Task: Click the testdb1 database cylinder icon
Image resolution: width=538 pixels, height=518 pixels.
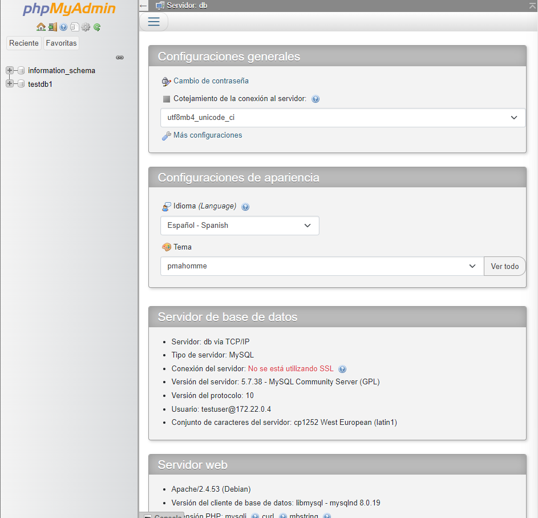Action: pyautogui.click(x=21, y=84)
